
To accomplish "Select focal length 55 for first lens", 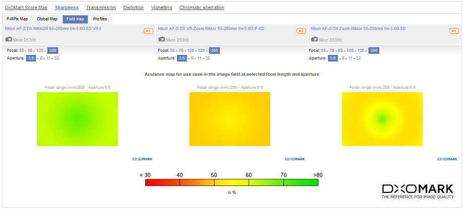I will tap(22, 50).
